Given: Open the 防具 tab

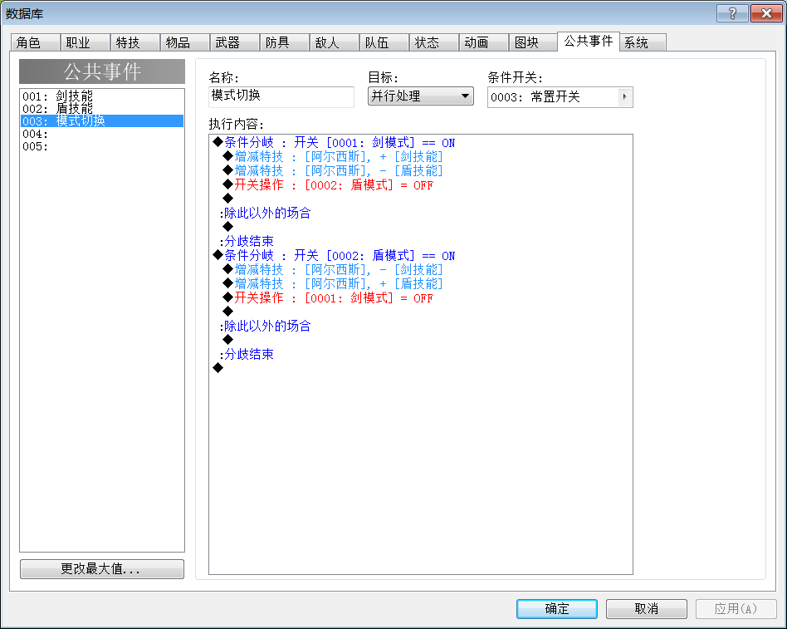Looking at the screenshot, I should tap(284, 42).
